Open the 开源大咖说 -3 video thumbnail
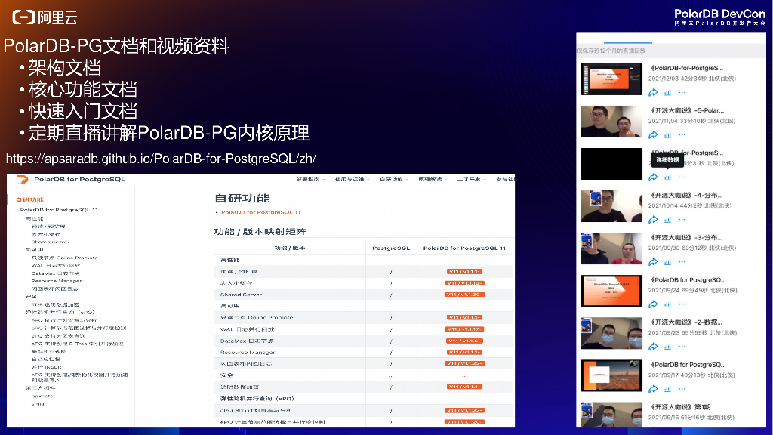The image size is (773, 435). [x=611, y=248]
